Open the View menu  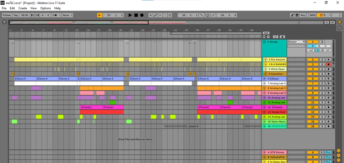(34, 8)
